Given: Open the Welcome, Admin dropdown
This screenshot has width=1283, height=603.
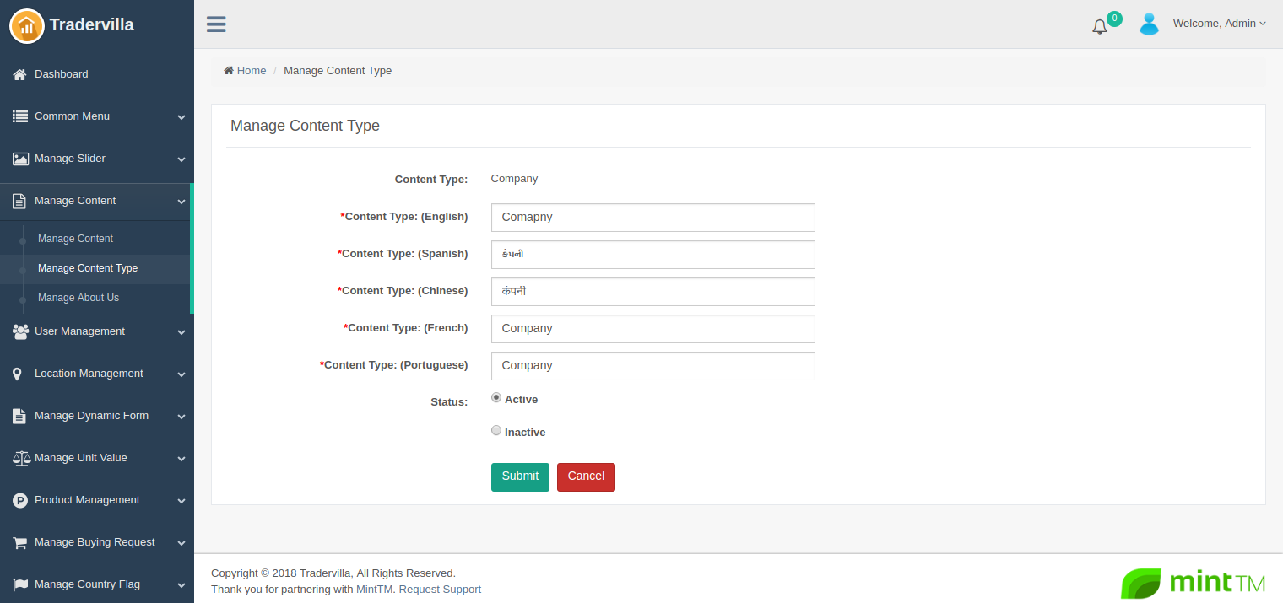Looking at the screenshot, I should click(x=1219, y=24).
